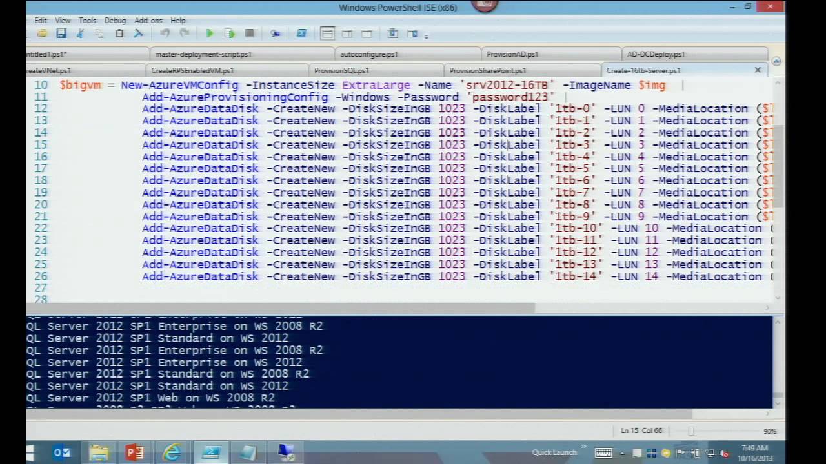This screenshot has width=826, height=464.
Task: Open the Help menu
Action: click(177, 21)
